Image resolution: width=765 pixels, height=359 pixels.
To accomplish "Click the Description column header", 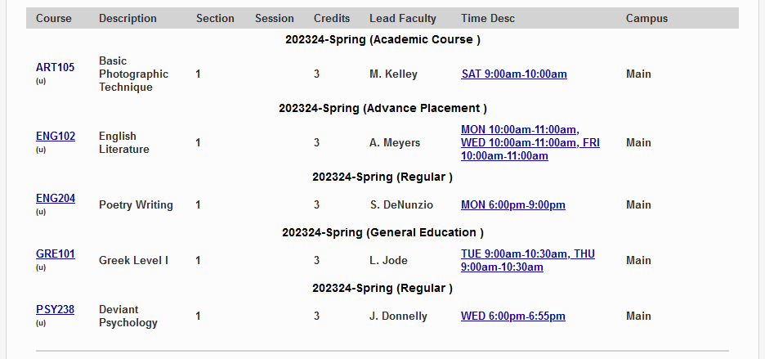I will 127,18.
